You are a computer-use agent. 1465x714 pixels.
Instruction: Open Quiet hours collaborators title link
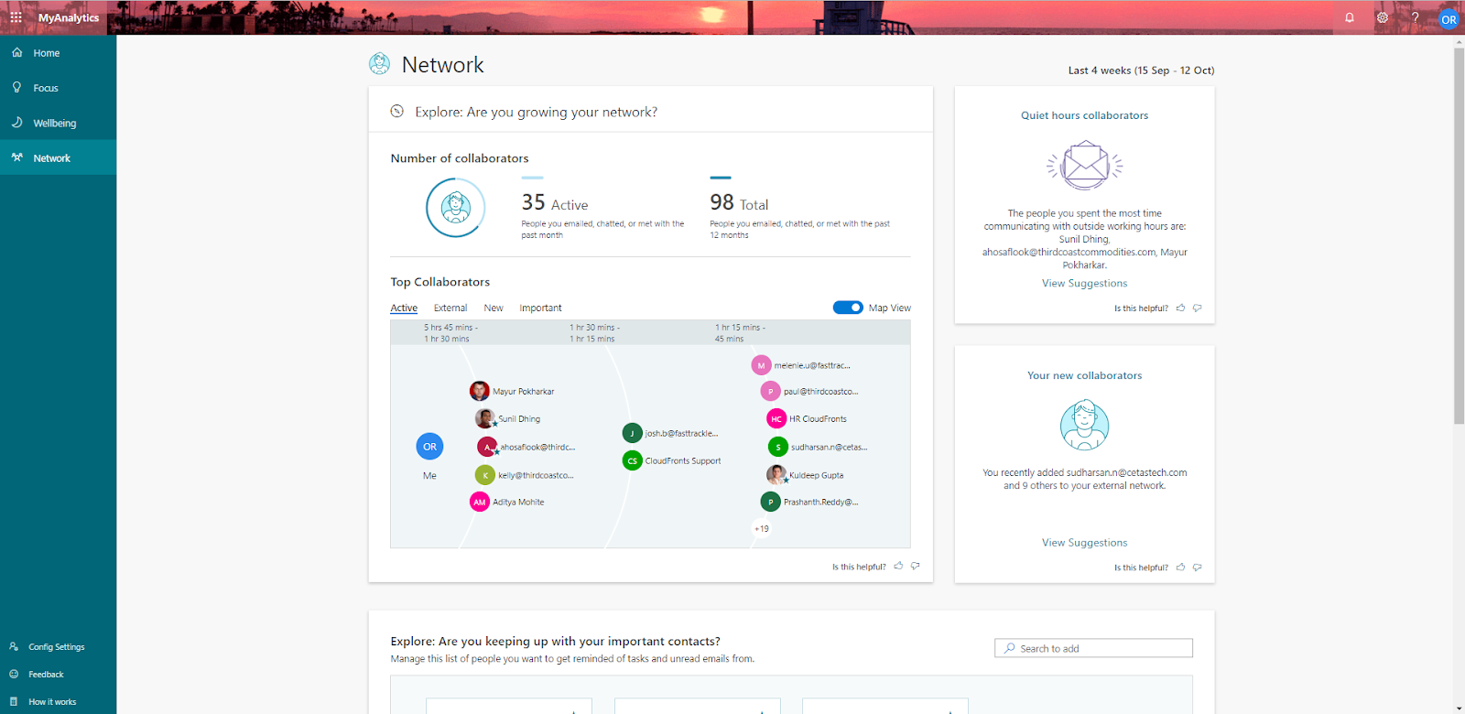1084,115
